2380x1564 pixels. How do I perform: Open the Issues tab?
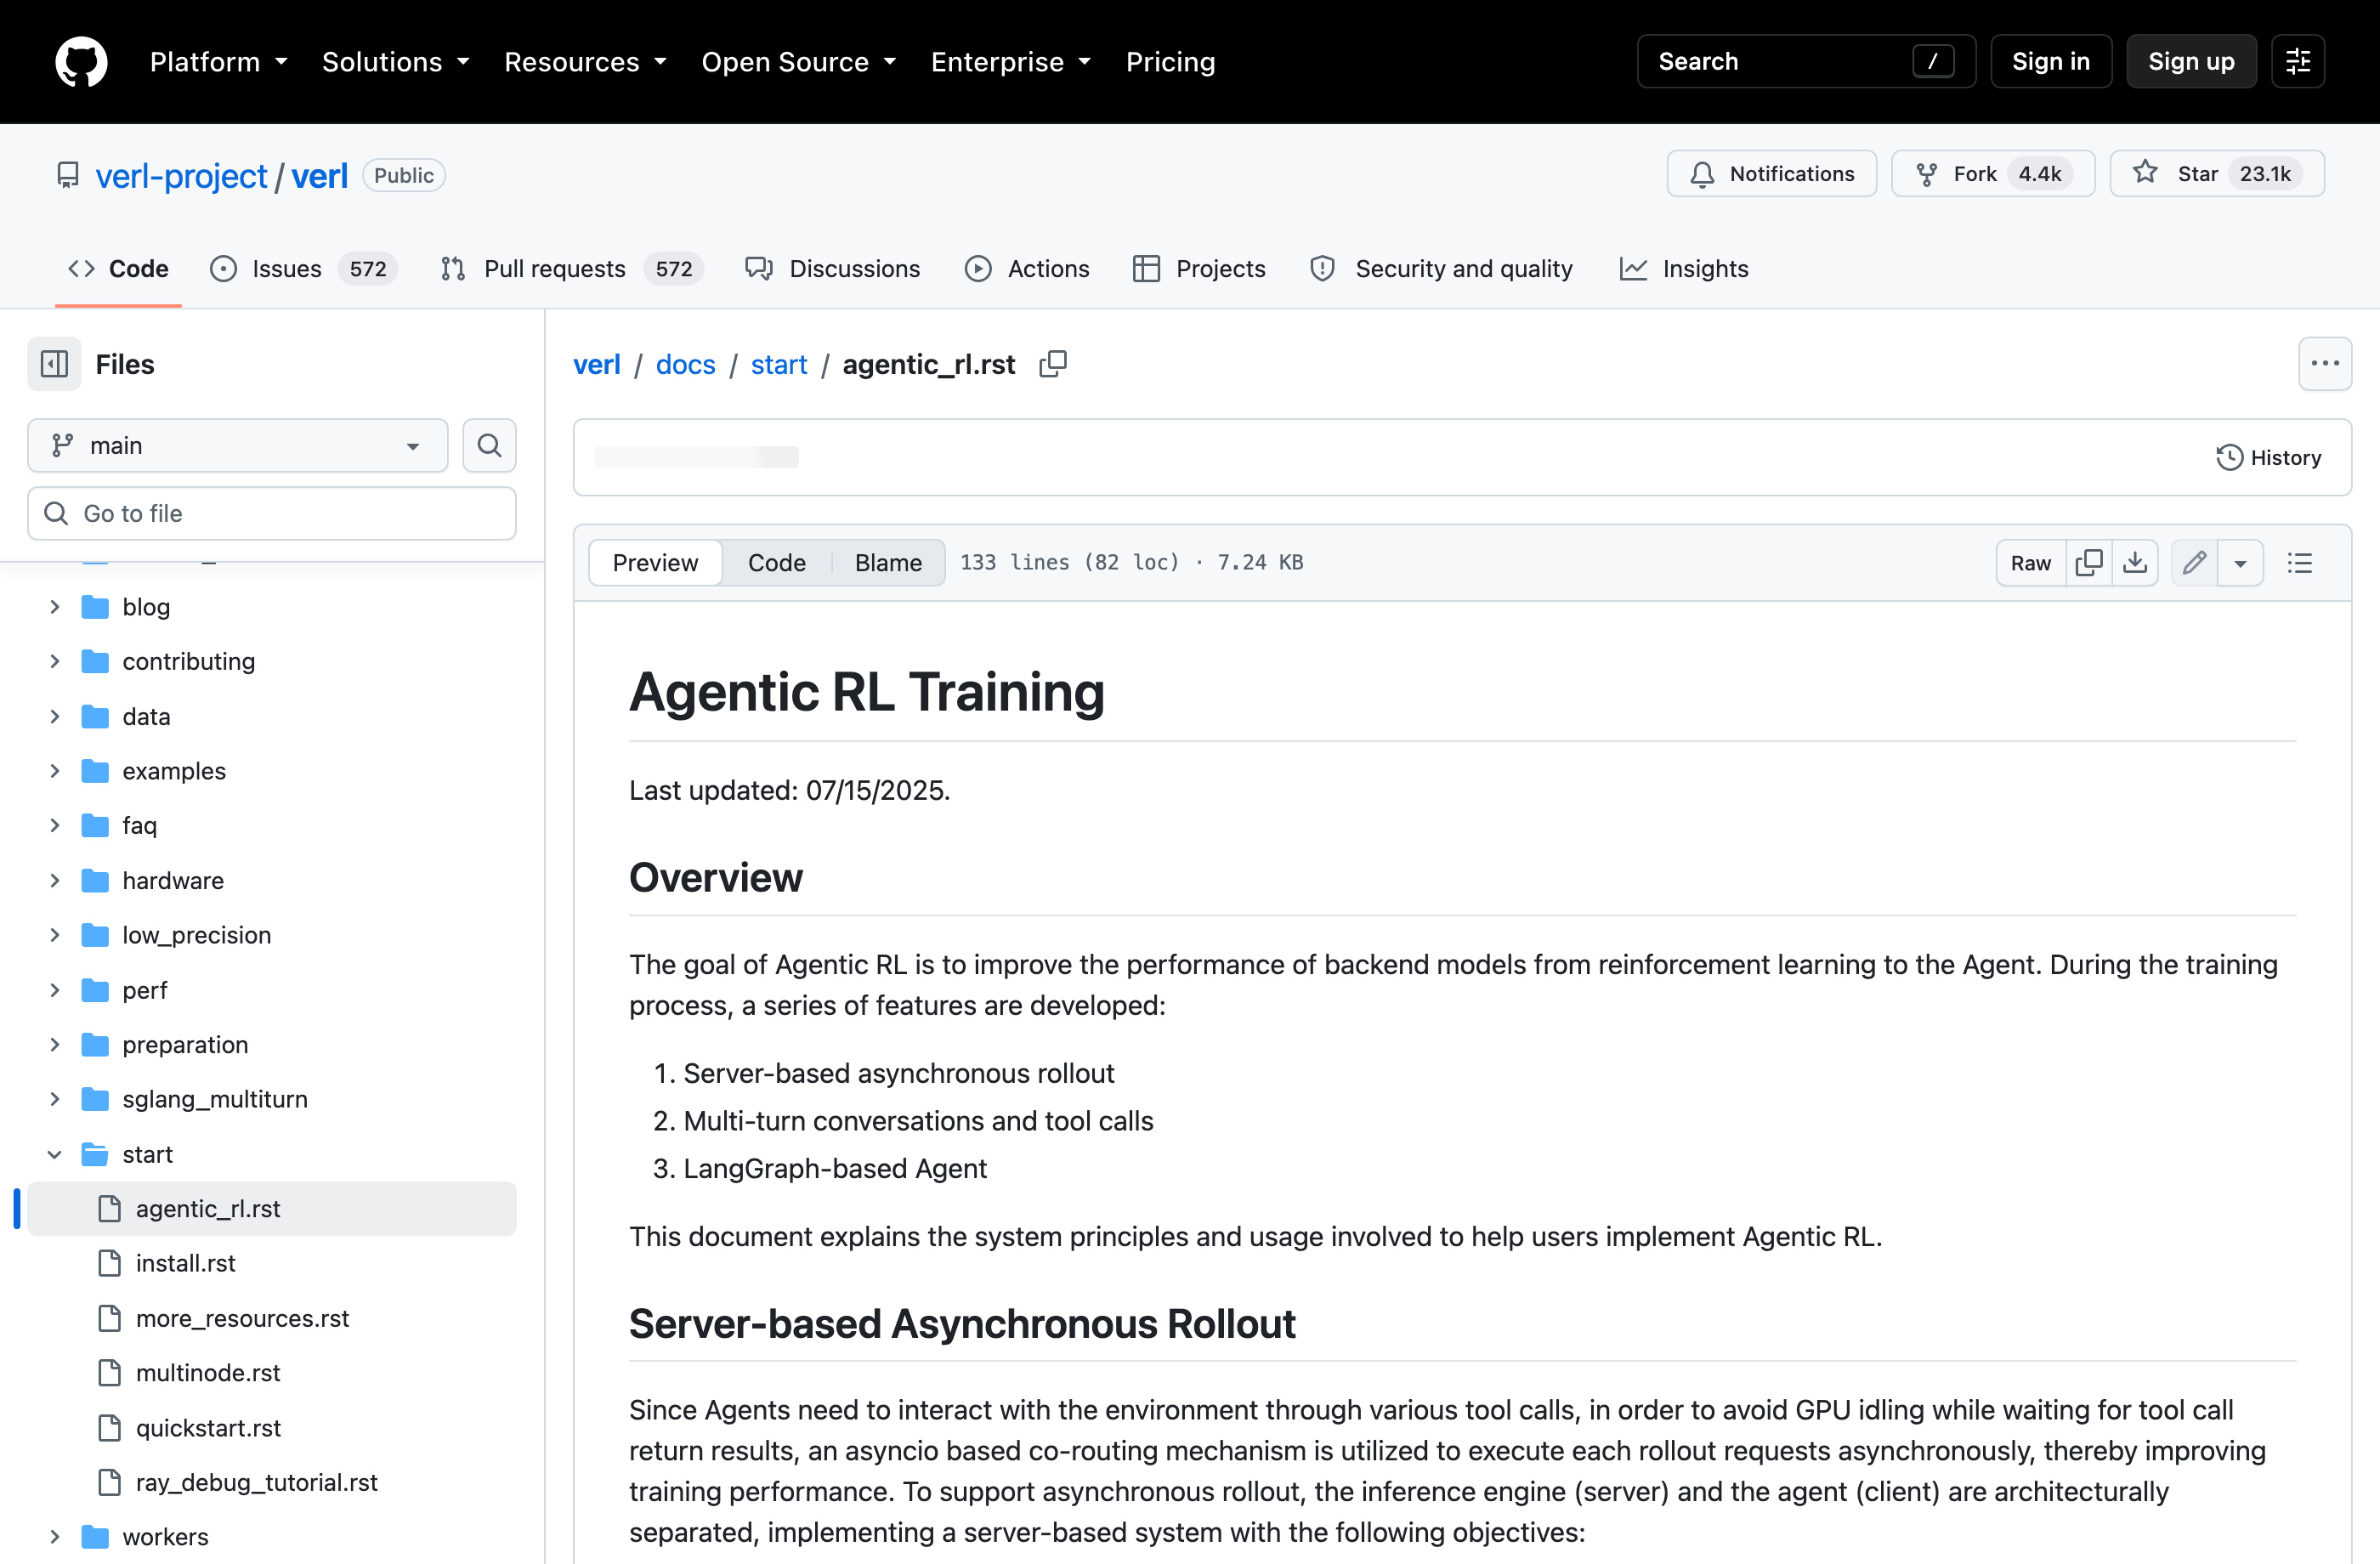(304, 269)
